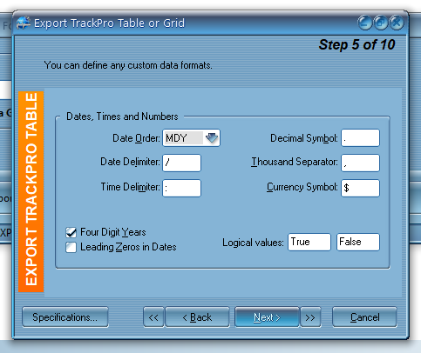Click the Date Delimiter field
The height and width of the screenshot is (353, 421).
point(181,163)
